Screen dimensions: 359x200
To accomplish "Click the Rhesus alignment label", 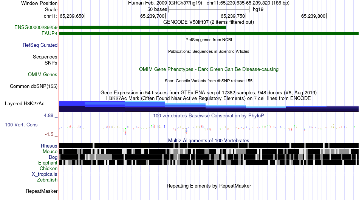I will click(x=49, y=146).
